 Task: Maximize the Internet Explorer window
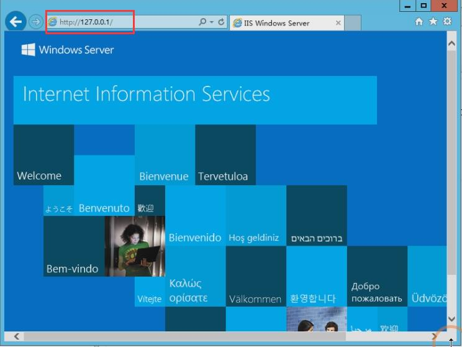click(423, 6)
